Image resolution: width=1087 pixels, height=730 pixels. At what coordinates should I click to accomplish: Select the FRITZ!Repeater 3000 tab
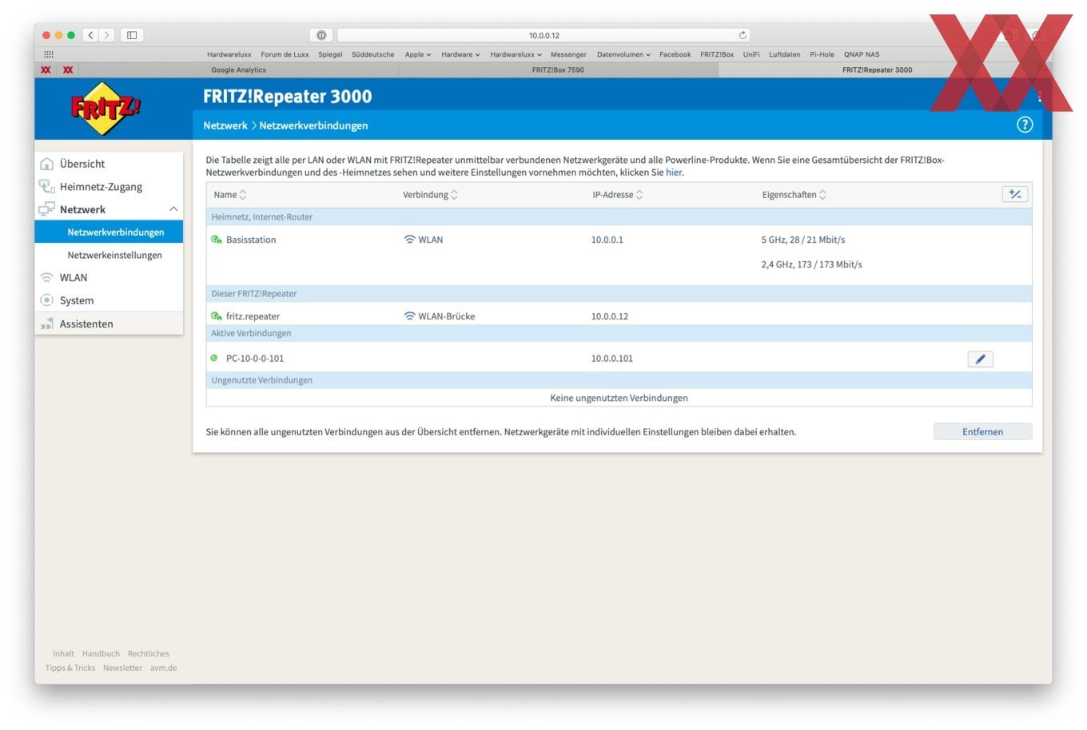(877, 69)
